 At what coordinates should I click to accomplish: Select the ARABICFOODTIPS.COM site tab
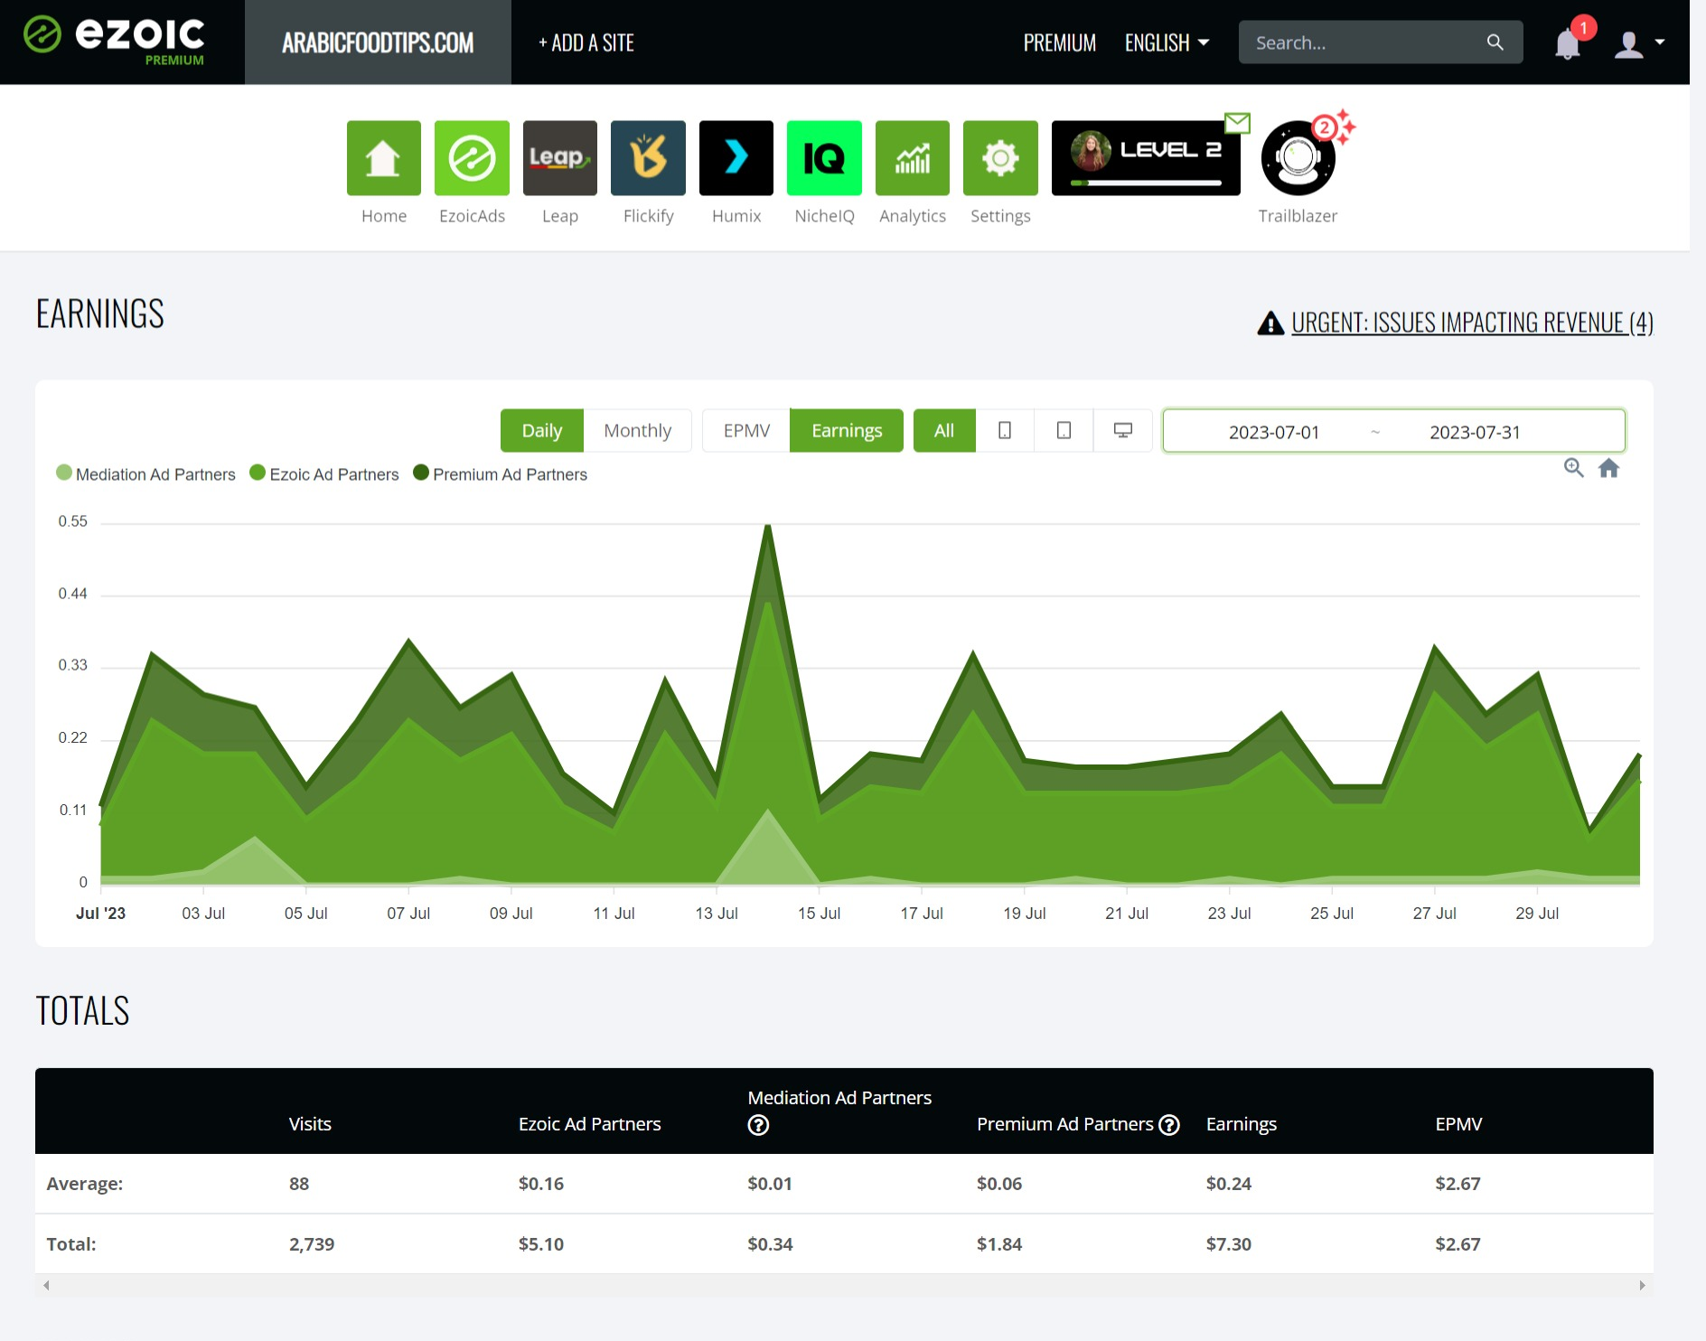(x=378, y=42)
